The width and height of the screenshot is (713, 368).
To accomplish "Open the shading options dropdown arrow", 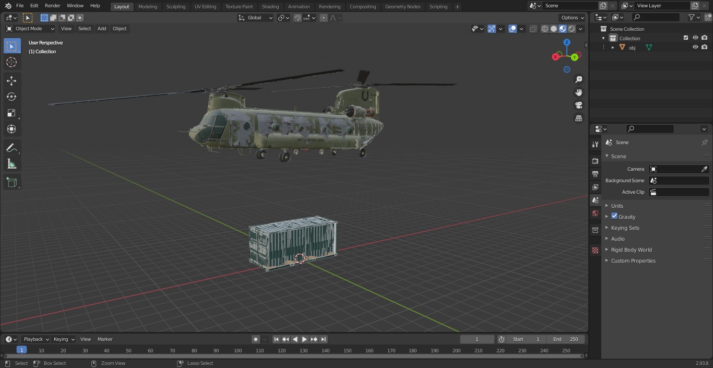I will tap(580, 29).
